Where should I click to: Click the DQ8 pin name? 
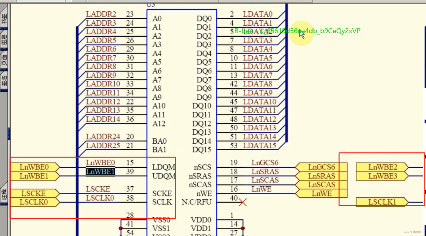pyautogui.click(x=204, y=88)
